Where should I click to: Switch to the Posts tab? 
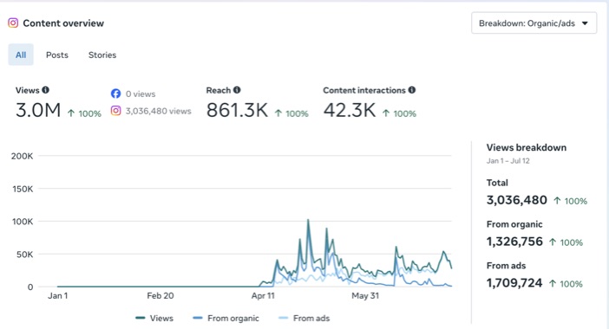[57, 55]
